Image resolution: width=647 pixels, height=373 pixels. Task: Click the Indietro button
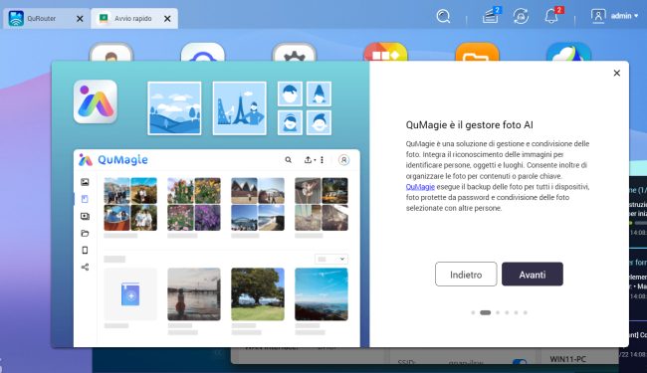pos(466,275)
